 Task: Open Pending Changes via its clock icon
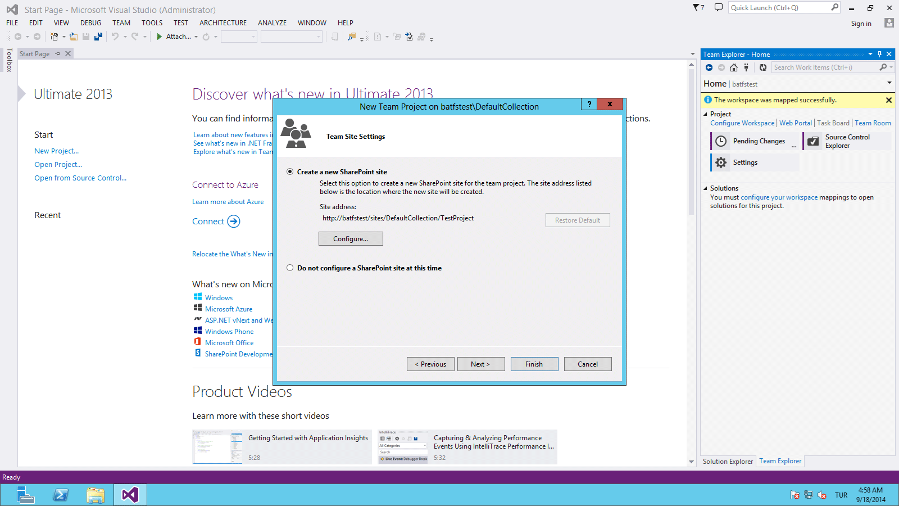720,141
